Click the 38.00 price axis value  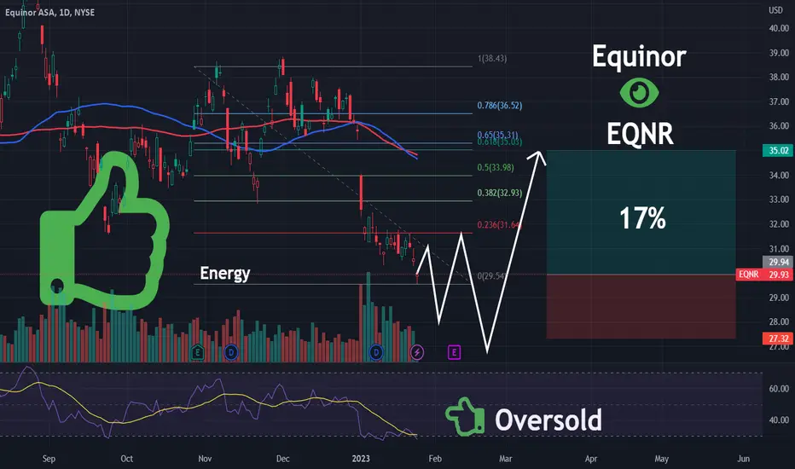click(779, 77)
